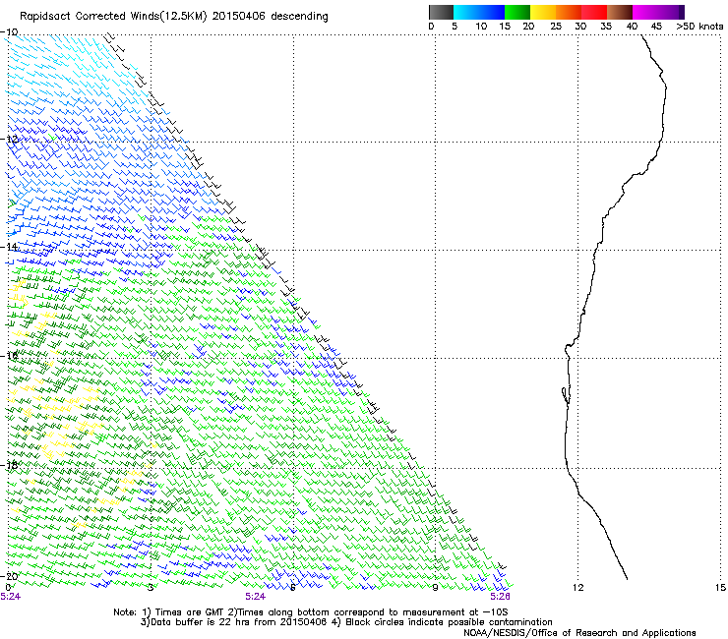Image resolution: width=728 pixels, height=639 pixels.
Task: Click the gray 0-5 knots color segment
Action: (441, 12)
